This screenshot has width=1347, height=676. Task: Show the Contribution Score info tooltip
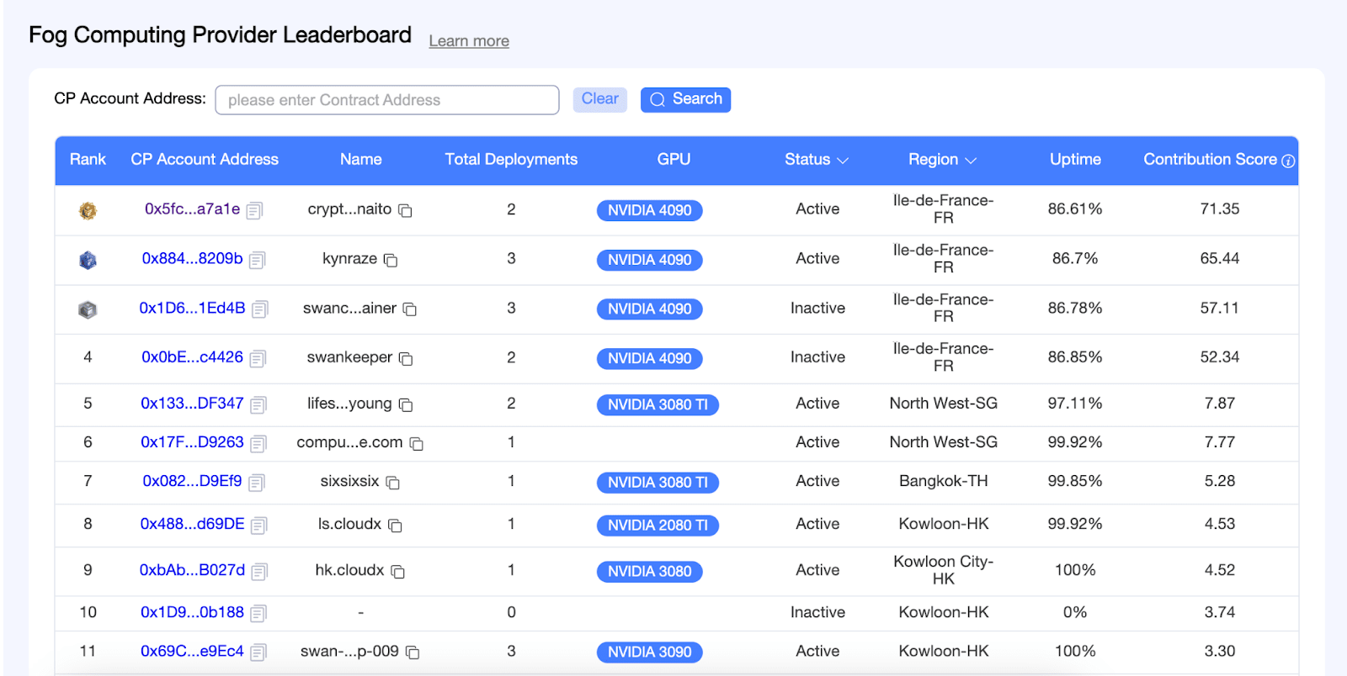tap(1288, 161)
